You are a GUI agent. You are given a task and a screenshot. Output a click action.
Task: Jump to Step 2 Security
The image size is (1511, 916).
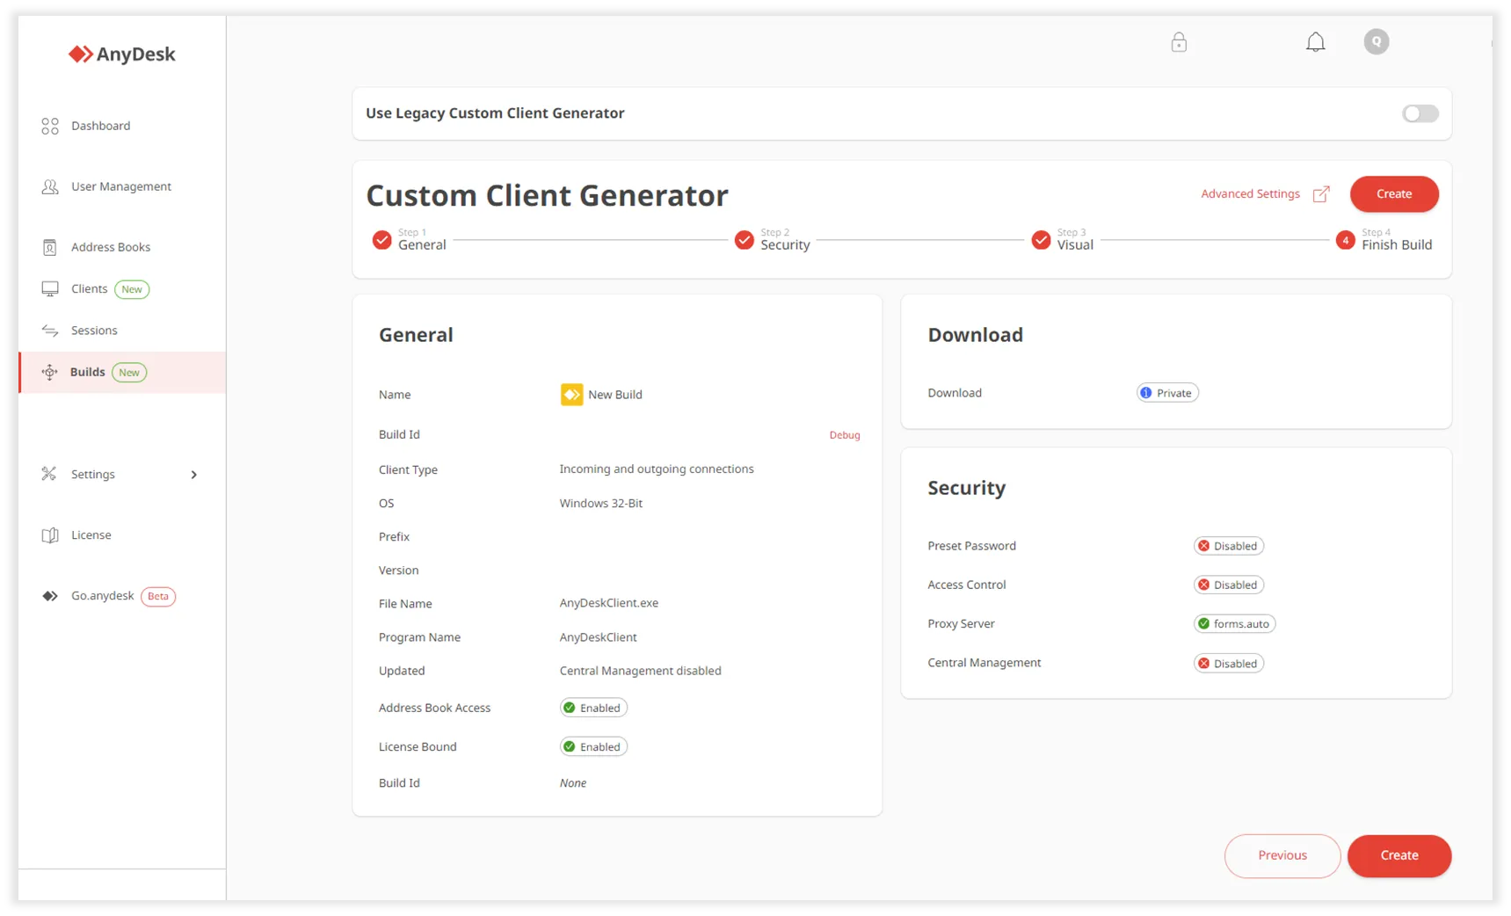pyautogui.click(x=773, y=240)
